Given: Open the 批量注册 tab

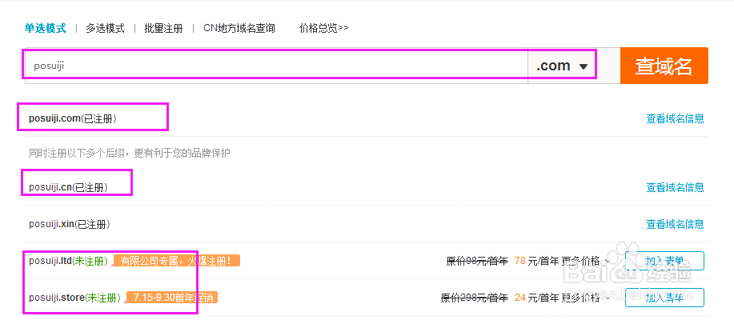Looking at the screenshot, I should coord(163,28).
